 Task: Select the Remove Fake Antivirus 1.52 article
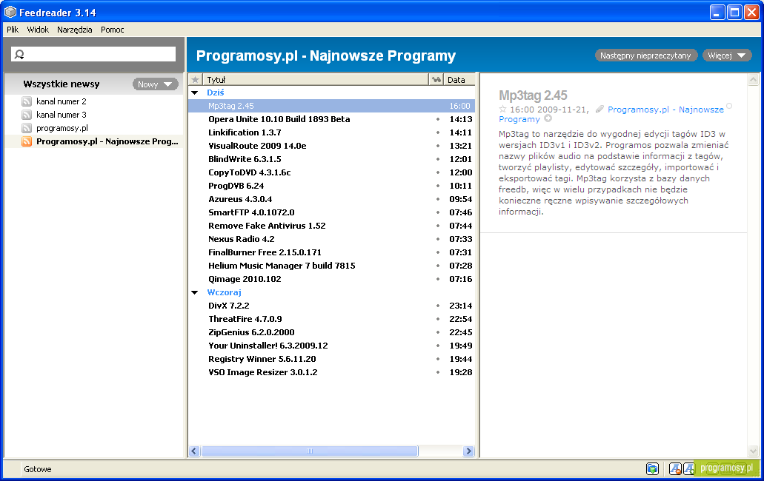click(331, 226)
